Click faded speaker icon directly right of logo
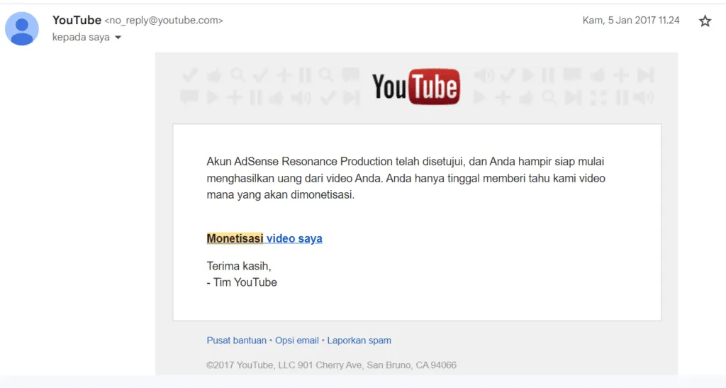This screenshot has width=726, height=388. tap(484, 75)
